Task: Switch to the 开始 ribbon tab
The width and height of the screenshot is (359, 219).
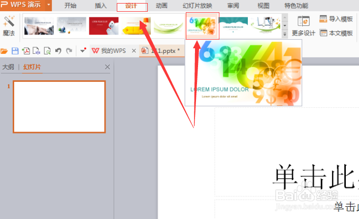Action: coord(70,6)
